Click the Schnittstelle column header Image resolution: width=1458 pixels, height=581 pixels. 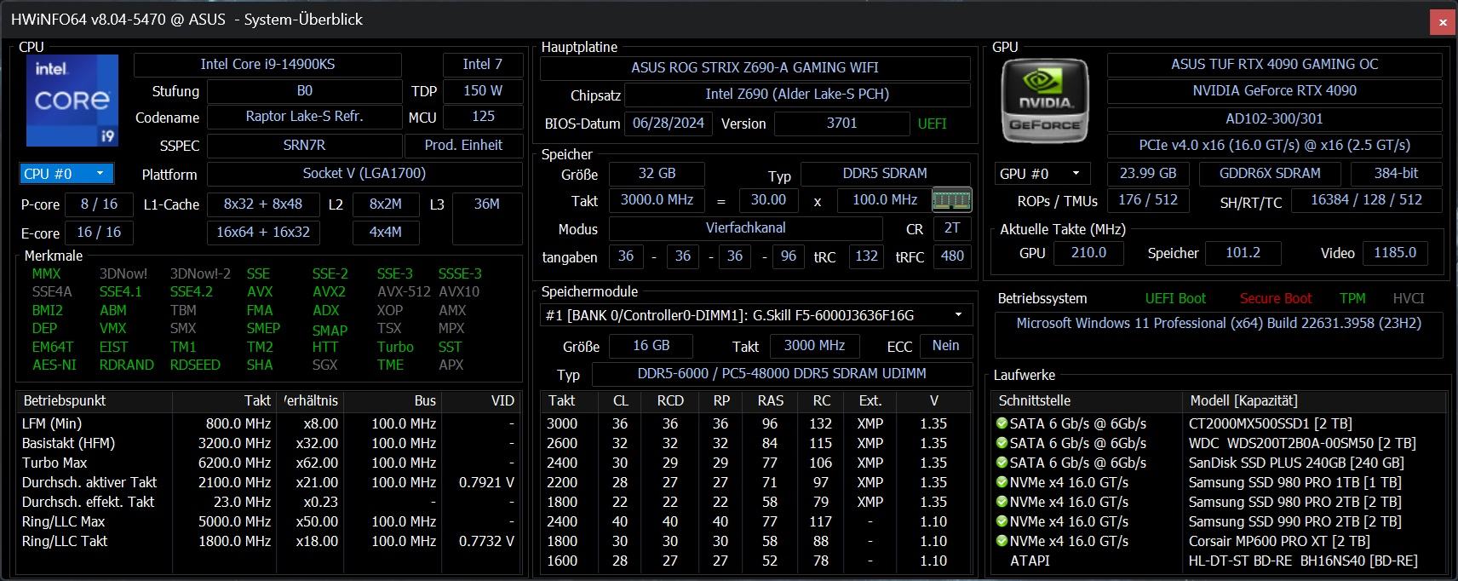1087,400
